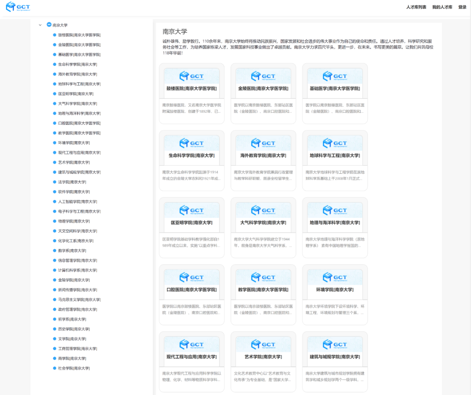Click GCT logo image on 艺术学院 card
Viewport: 471px width, 395px height.
(263, 344)
